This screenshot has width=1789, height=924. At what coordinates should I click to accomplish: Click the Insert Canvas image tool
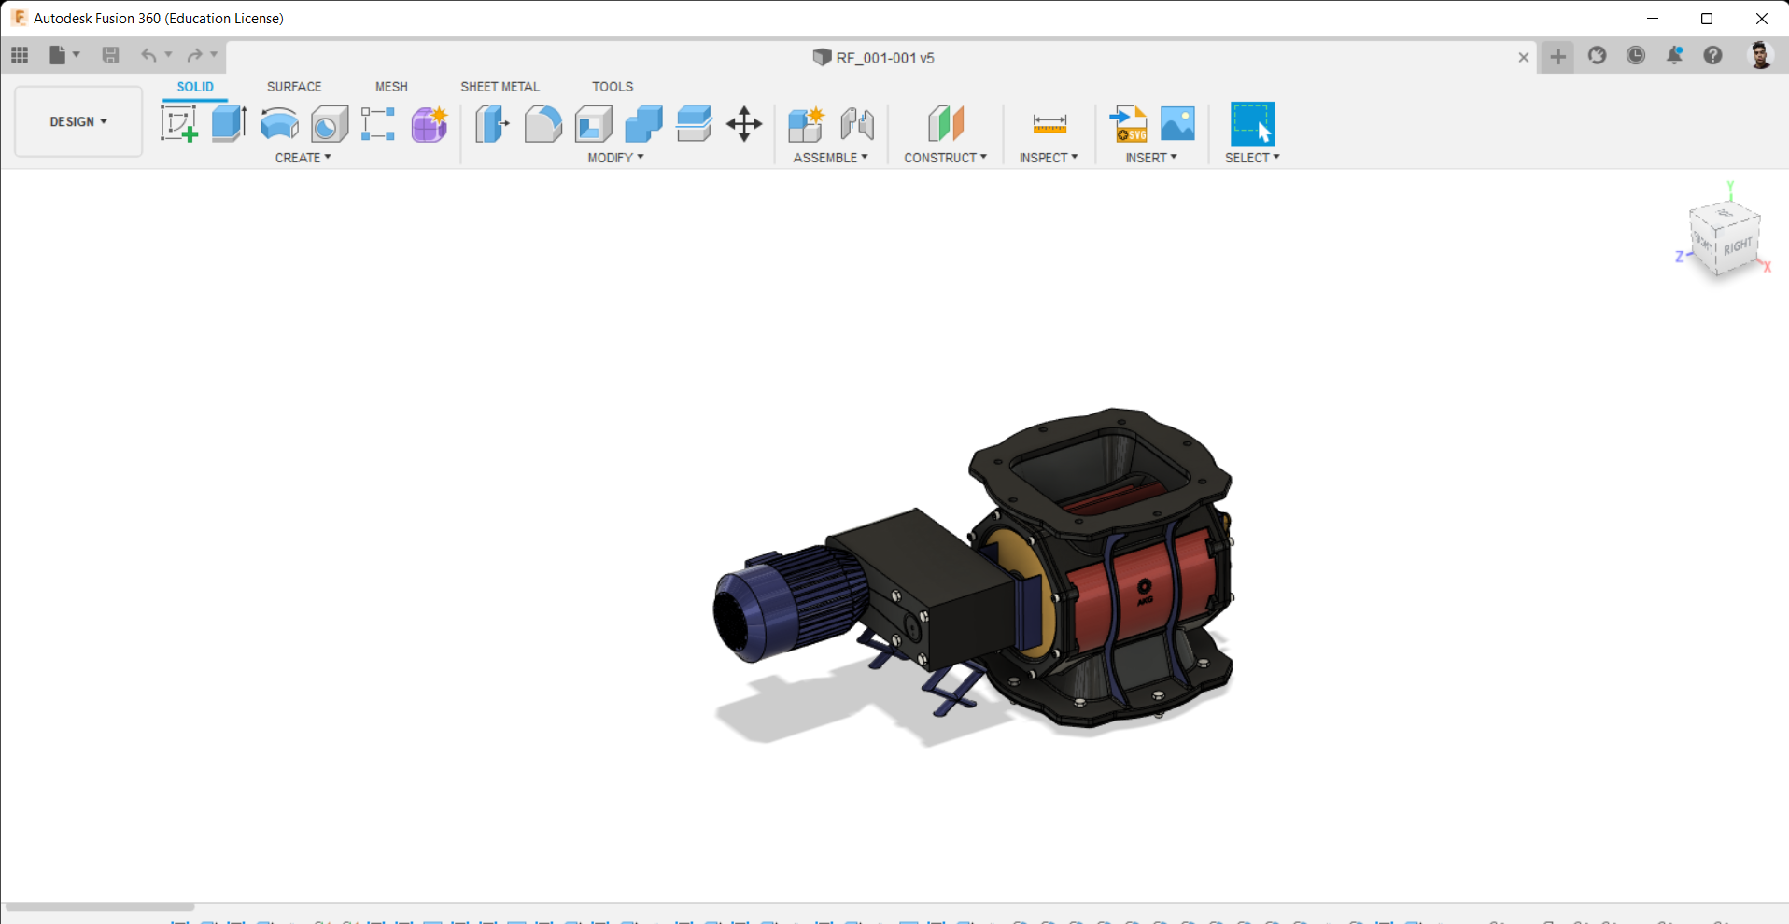(1177, 123)
